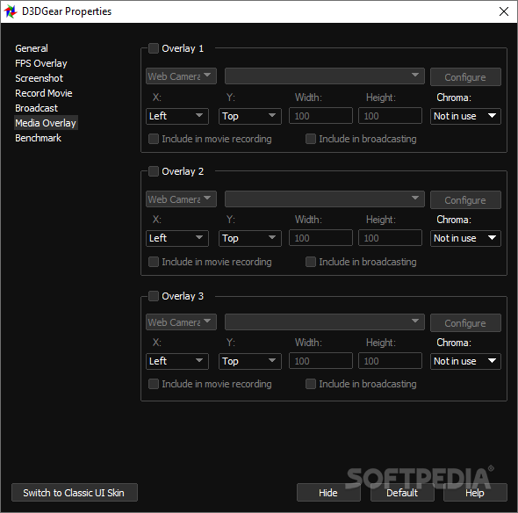518x513 pixels.
Task: Open Overlay 3 Chroma Not in use dropdown
Action: [465, 361]
